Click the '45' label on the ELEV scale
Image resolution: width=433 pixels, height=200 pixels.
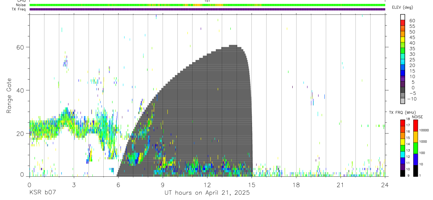click(412, 38)
